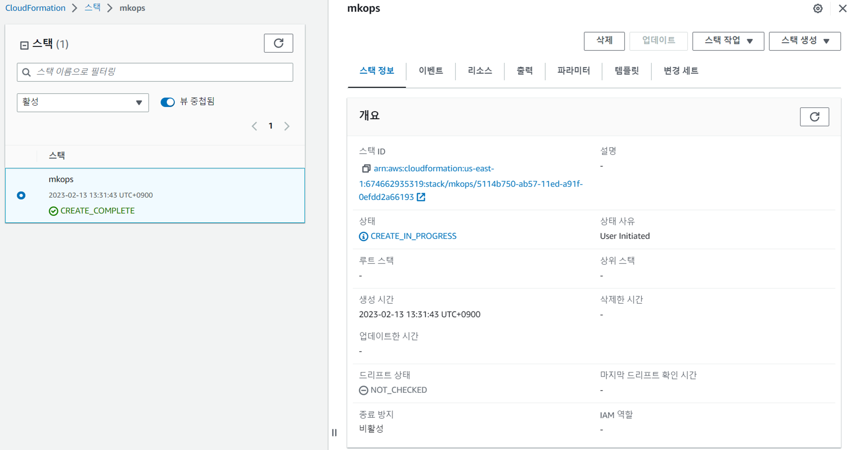This screenshot has height=450, width=848.
Task: Toggle the nested view switch
Action: [167, 102]
